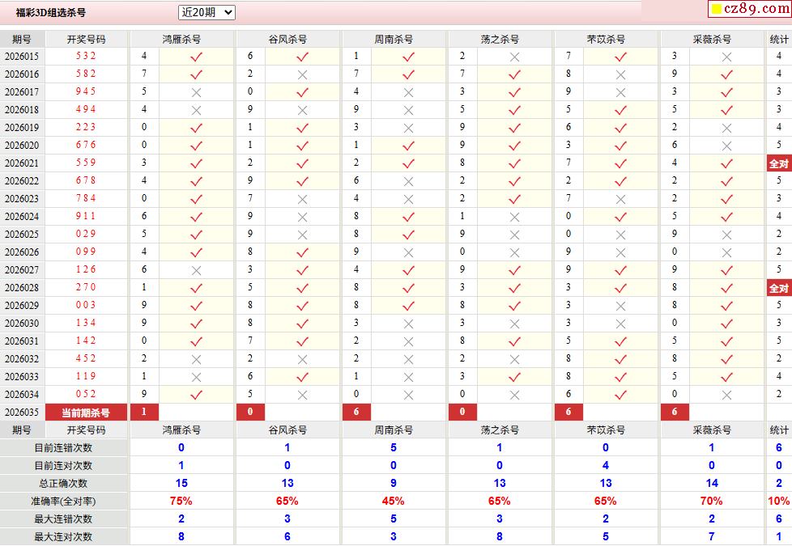Click the red 全对 badge in row 2026028
Image resolution: width=792 pixels, height=546 pixels.
pos(778,288)
